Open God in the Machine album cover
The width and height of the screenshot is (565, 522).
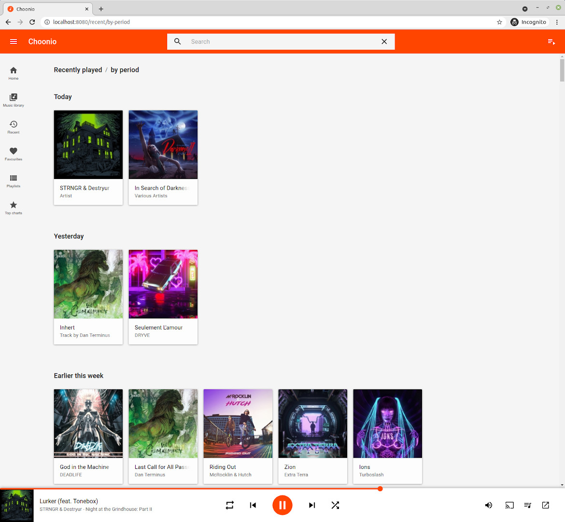pos(88,424)
